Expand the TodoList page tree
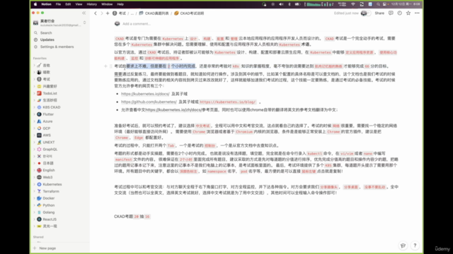The image size is (453, 254). 35,93
